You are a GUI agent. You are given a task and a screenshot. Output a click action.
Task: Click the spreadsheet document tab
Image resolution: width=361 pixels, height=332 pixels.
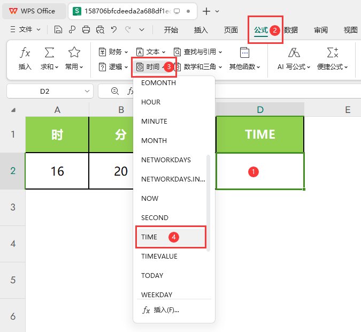point(133,11)
